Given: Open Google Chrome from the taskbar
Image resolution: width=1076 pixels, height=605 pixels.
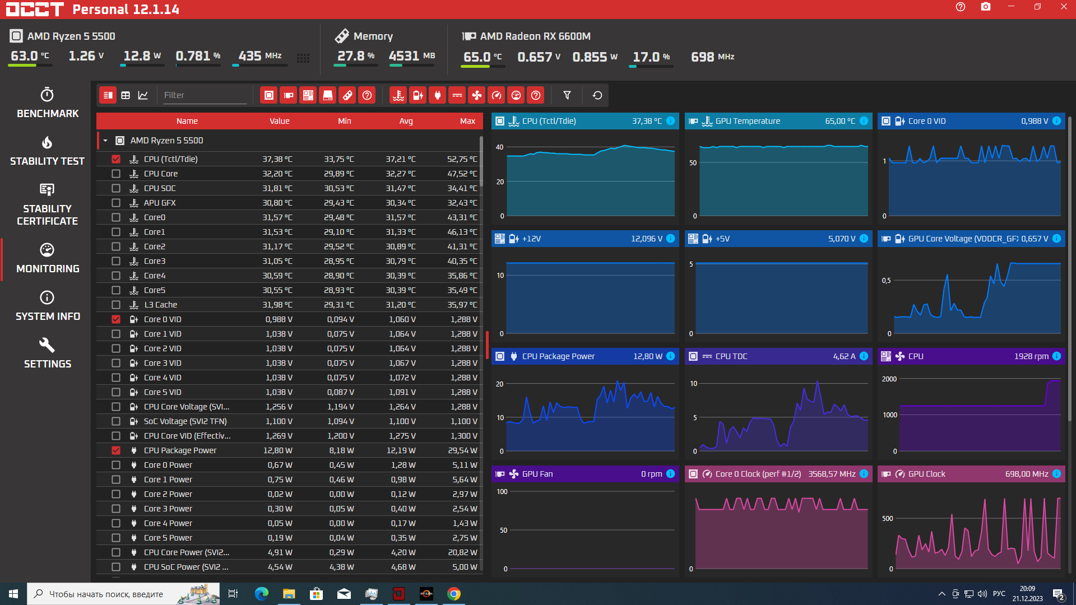Looking at the screenshot, I should (454, 594).
